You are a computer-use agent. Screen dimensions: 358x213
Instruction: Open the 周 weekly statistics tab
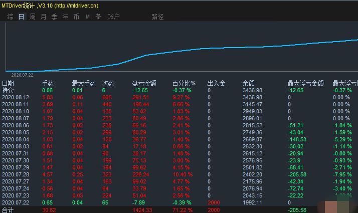[33, 17]
